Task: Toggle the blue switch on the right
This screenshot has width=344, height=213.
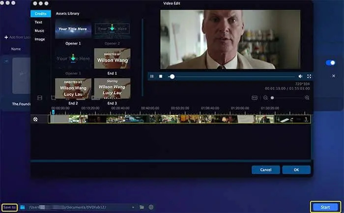Action: (x=330, y=63)
